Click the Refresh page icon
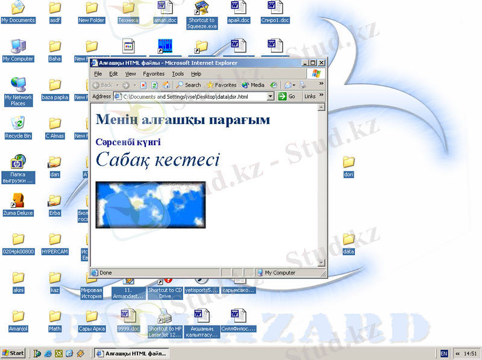This screenshot has width=482, height=360. [x=155, y=85]
